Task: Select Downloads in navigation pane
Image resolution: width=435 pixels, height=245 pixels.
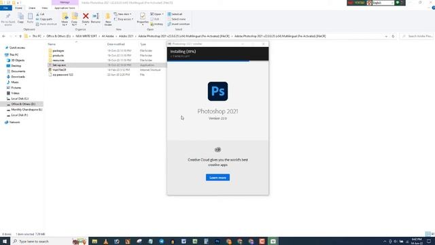Action: click(x=18, y=77)
